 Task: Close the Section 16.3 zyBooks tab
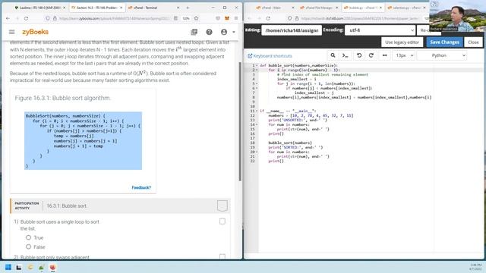tap(121, 8)
